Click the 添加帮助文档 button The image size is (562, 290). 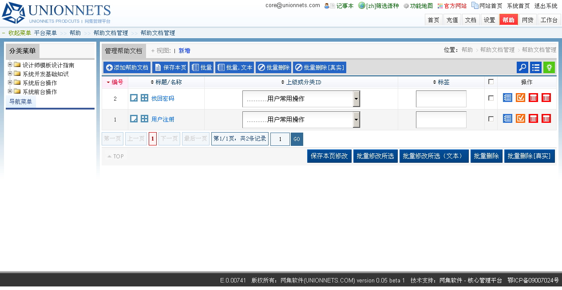tap(127, 67)
